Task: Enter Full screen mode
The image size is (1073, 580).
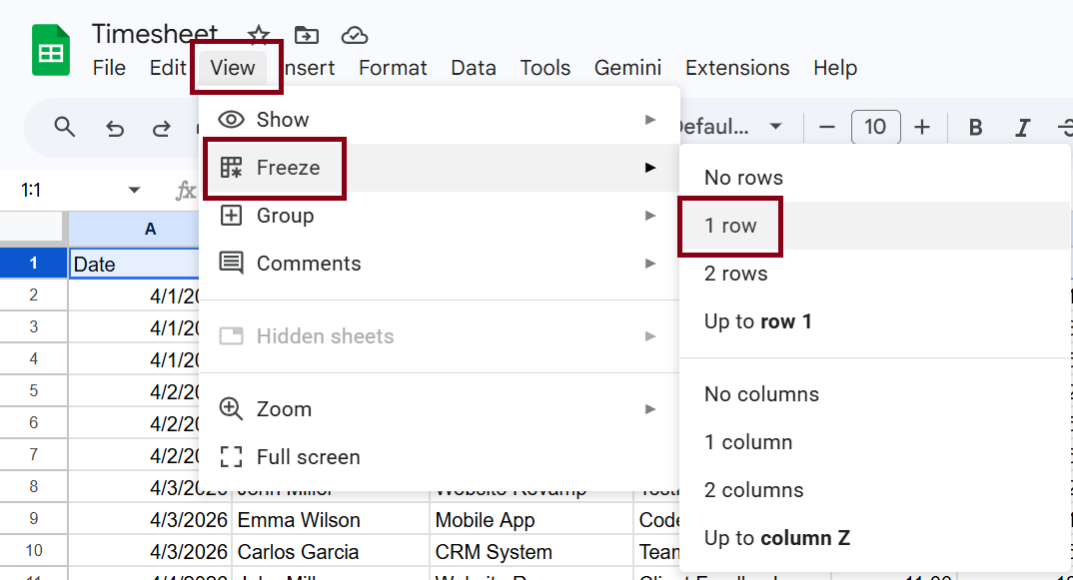Action: [x=308, y=457]
